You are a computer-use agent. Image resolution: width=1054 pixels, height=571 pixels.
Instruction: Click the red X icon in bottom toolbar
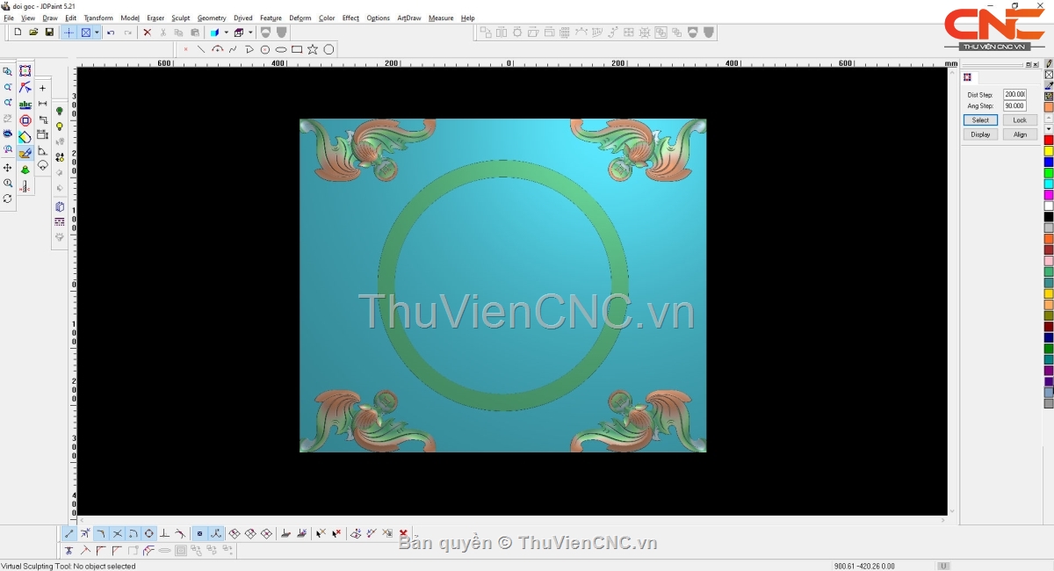pos(403,533)
